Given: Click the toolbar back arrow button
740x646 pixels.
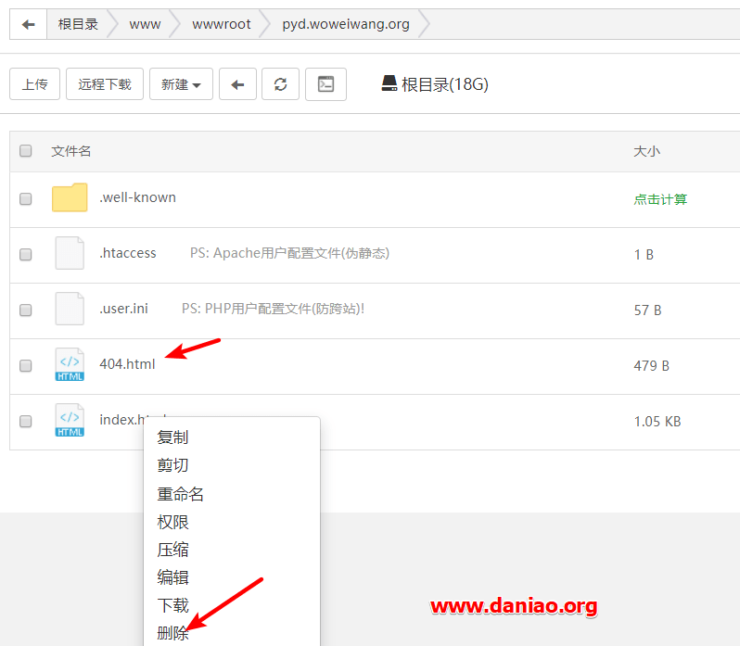Looking at the screenshot, I should point(237,84).
